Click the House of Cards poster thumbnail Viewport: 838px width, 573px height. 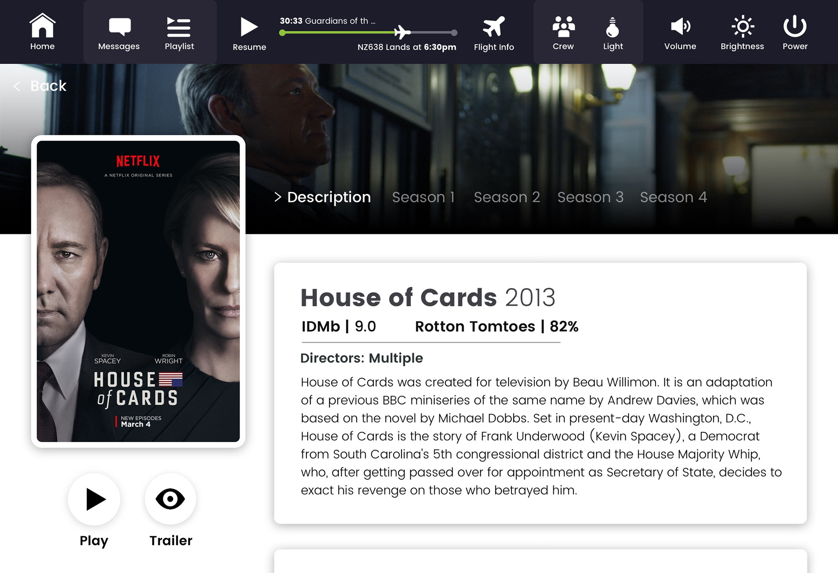[x=138, y=291]
